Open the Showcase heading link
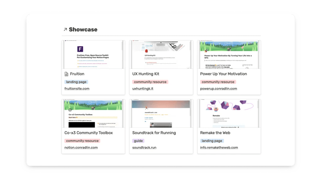Viewport: 321px width, 180px height. tap(83, 30)
